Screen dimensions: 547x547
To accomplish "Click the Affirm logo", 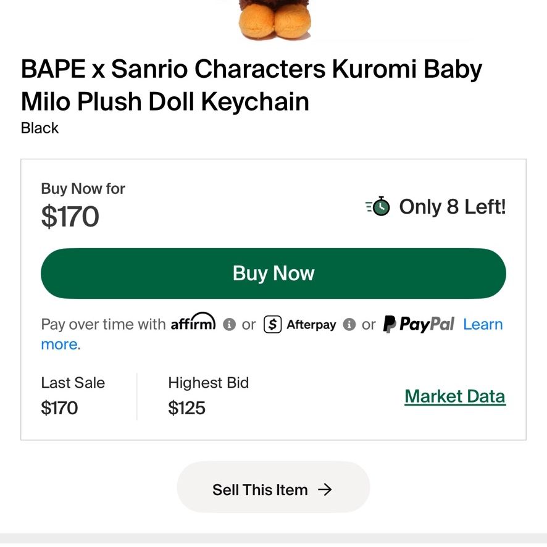I will coord(193,322).
